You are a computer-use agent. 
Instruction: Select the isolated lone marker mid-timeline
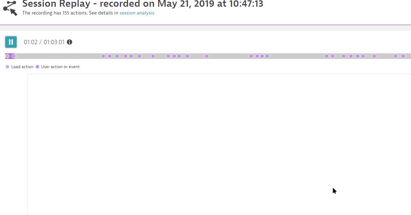(207, 56)
